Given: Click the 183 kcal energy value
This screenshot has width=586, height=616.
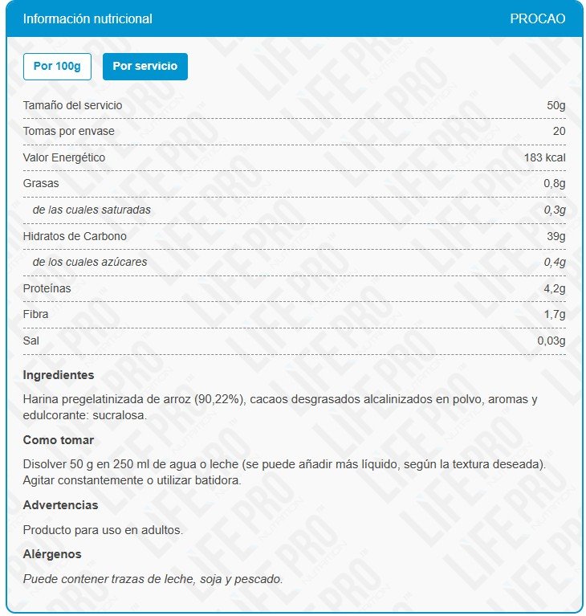Looking at the screenshot, I should point(544,157).
